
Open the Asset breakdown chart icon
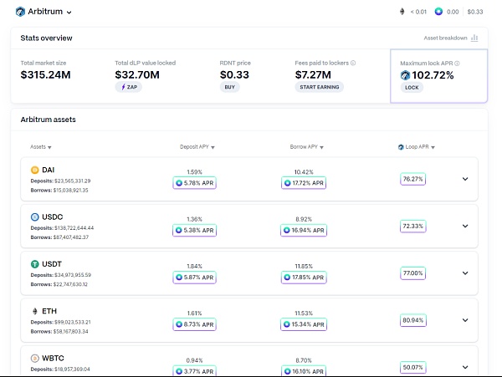click(474, 38)
